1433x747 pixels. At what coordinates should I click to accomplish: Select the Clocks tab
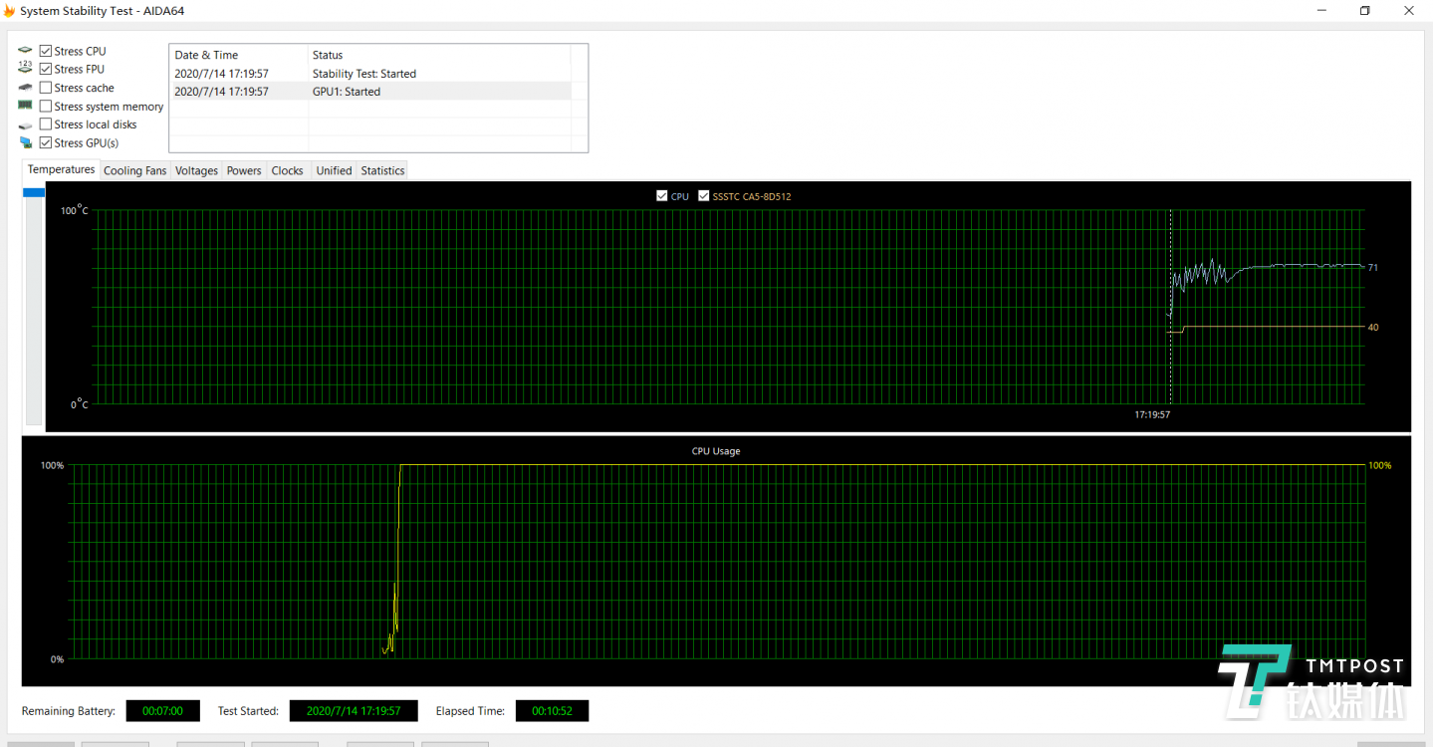point(287,170)
